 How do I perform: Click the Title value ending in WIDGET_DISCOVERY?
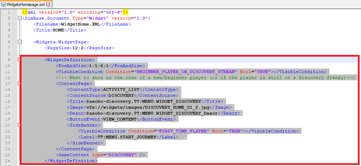click(144, 101)
